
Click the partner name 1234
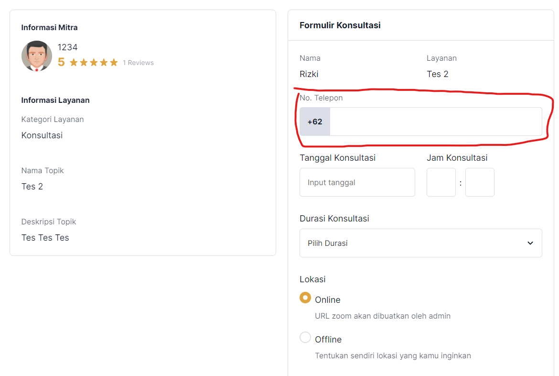click(67, 47)
